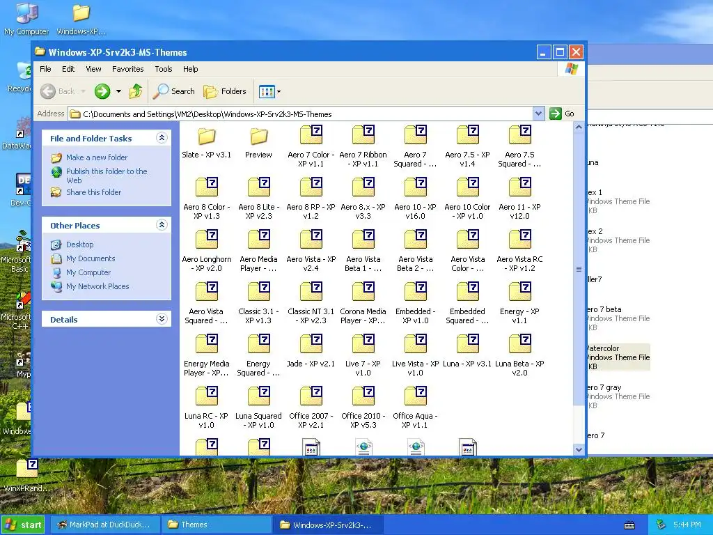Select Luna RC - XP v1.0 icon
713x535 pixels.
[x=207, y=396]
